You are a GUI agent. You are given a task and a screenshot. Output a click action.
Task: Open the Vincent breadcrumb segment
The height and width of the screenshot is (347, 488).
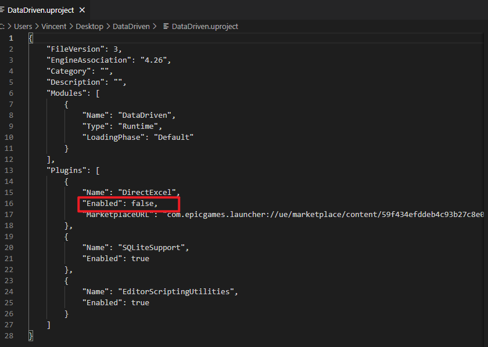pos(54,27)
